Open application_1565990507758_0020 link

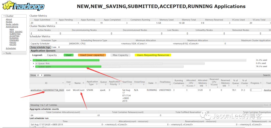[x=47, y=90]
